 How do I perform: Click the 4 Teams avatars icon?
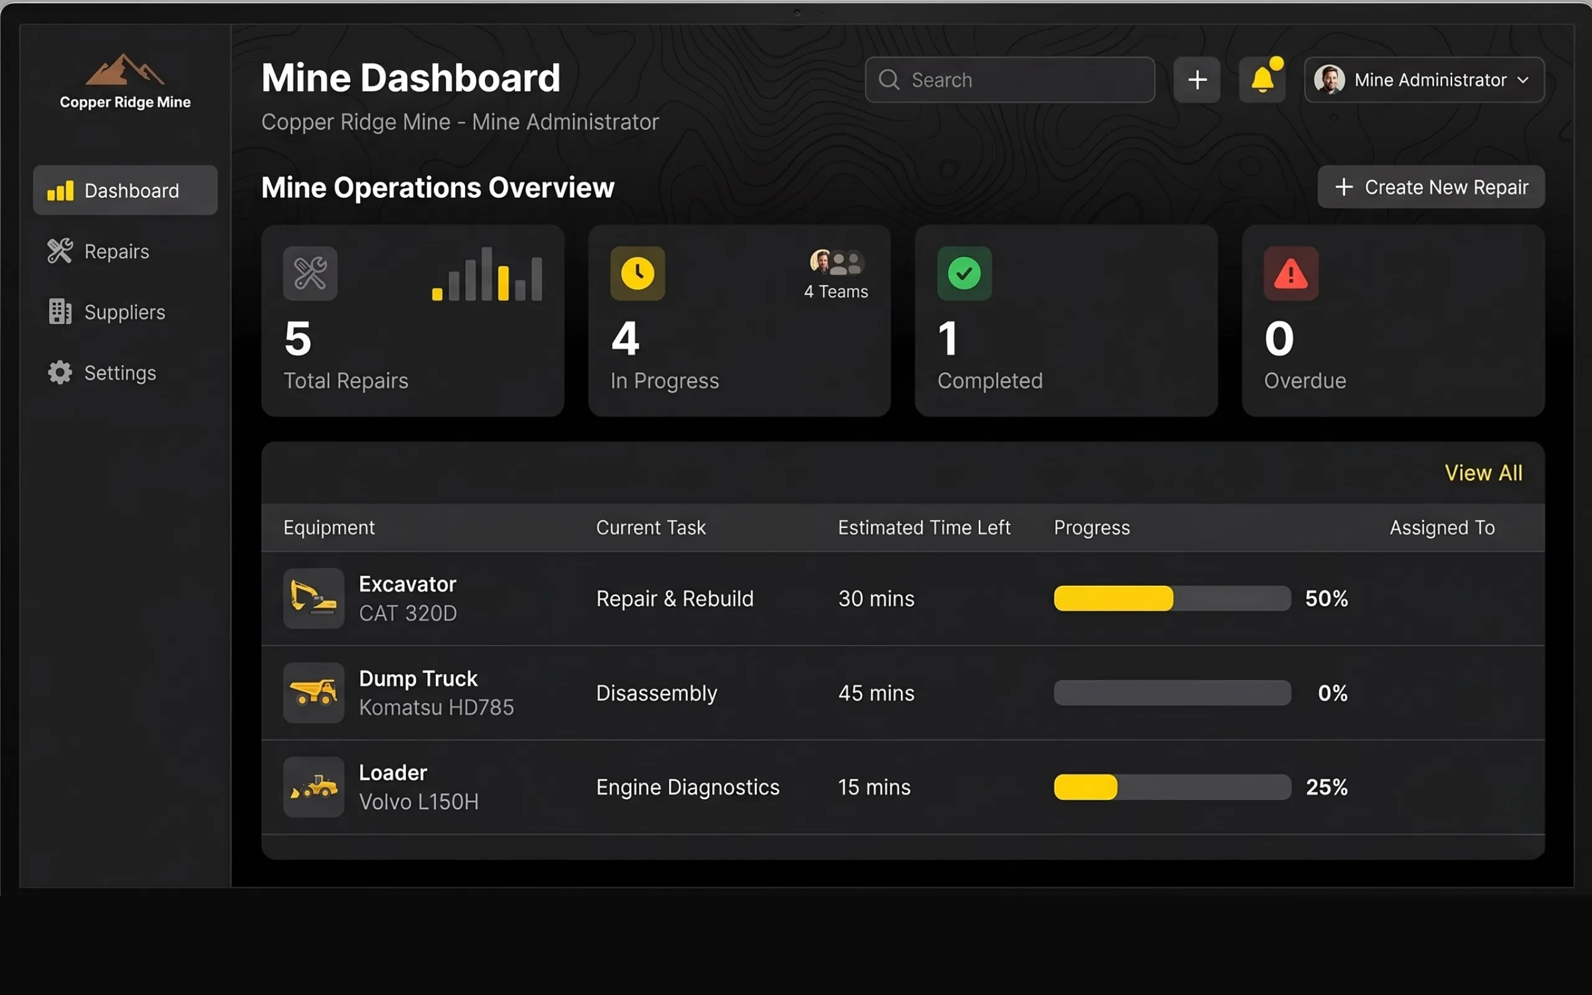coord(836,262)
